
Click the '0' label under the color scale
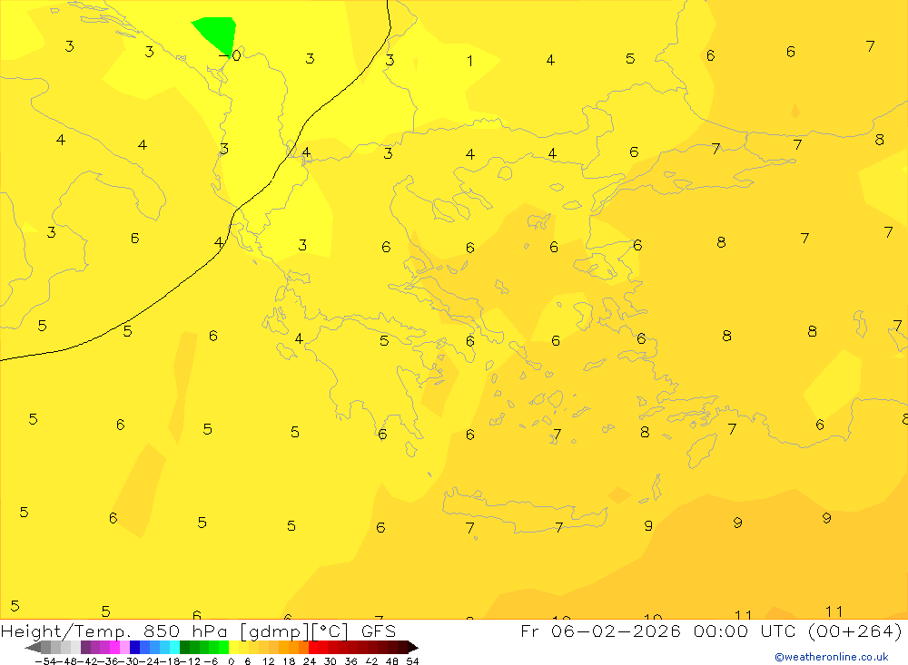[231, 661]
